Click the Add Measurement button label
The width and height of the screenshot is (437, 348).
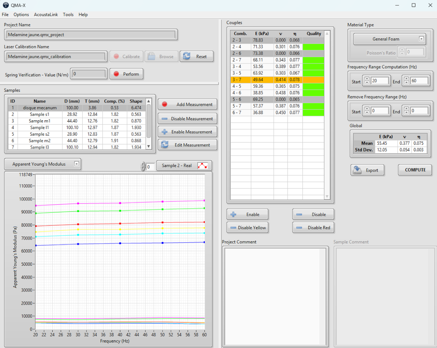pyautogui.click(x=194, y=104)
